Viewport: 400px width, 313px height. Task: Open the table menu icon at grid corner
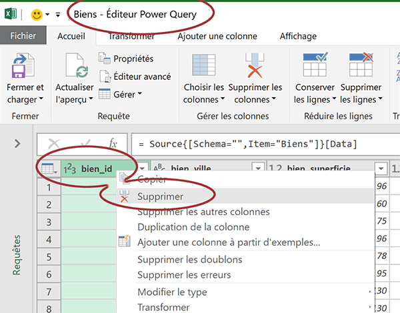pyautogui.click(x=49, y=168)
